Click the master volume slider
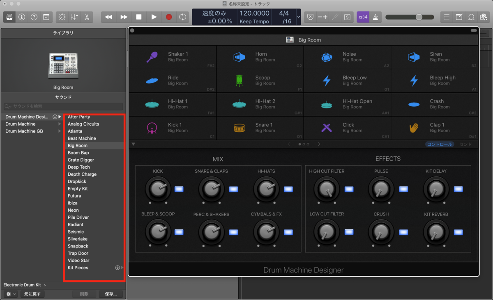The height and width of the screenshot is (300, 493). 410,17
